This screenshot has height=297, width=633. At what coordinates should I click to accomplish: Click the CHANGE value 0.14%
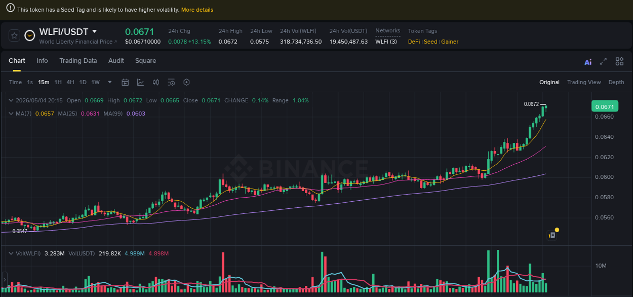click(260, 100)
